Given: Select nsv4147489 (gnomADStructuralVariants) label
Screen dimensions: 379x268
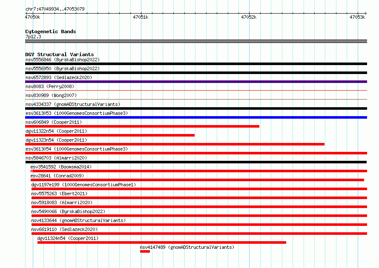Looking at the screenshot, I should [187, 247].
